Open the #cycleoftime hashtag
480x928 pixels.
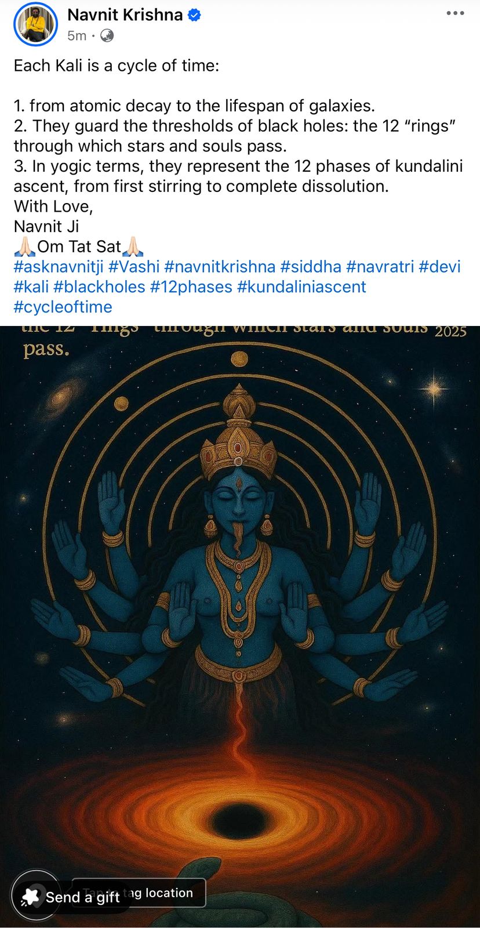[x=63, y=307]
